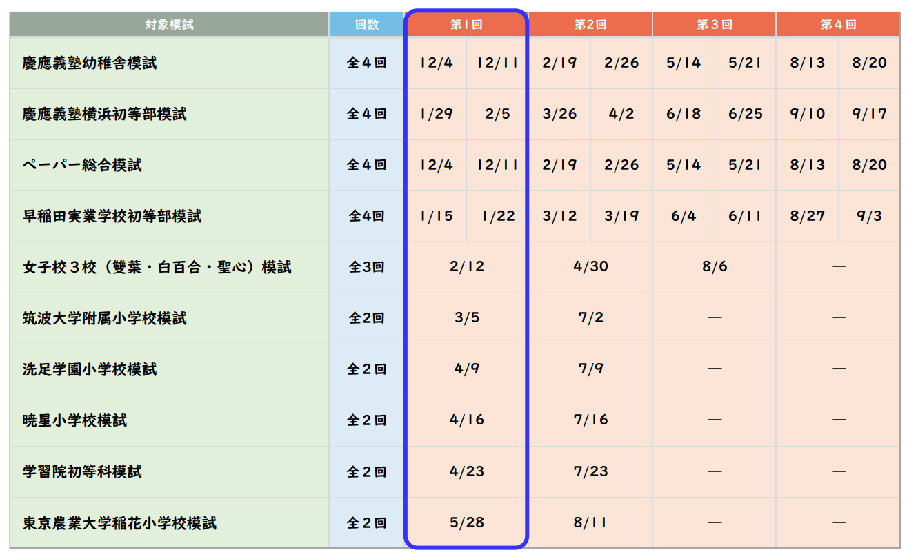Click the 1/15 date cell
Image resolution: width=907 pixels, height=557 pixels.
coord(436,216)
